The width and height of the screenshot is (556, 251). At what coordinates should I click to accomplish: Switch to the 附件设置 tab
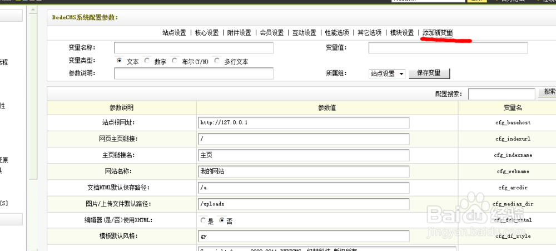[x=239, y=33]
